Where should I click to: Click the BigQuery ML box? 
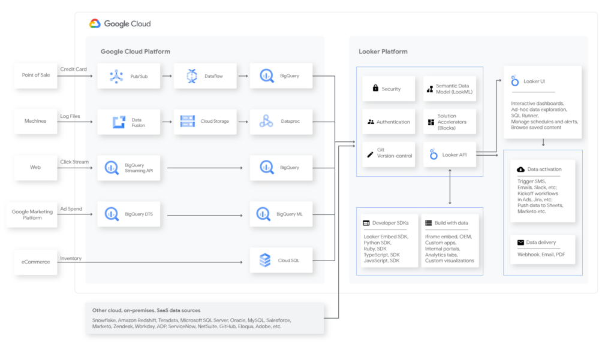(282, 214)
